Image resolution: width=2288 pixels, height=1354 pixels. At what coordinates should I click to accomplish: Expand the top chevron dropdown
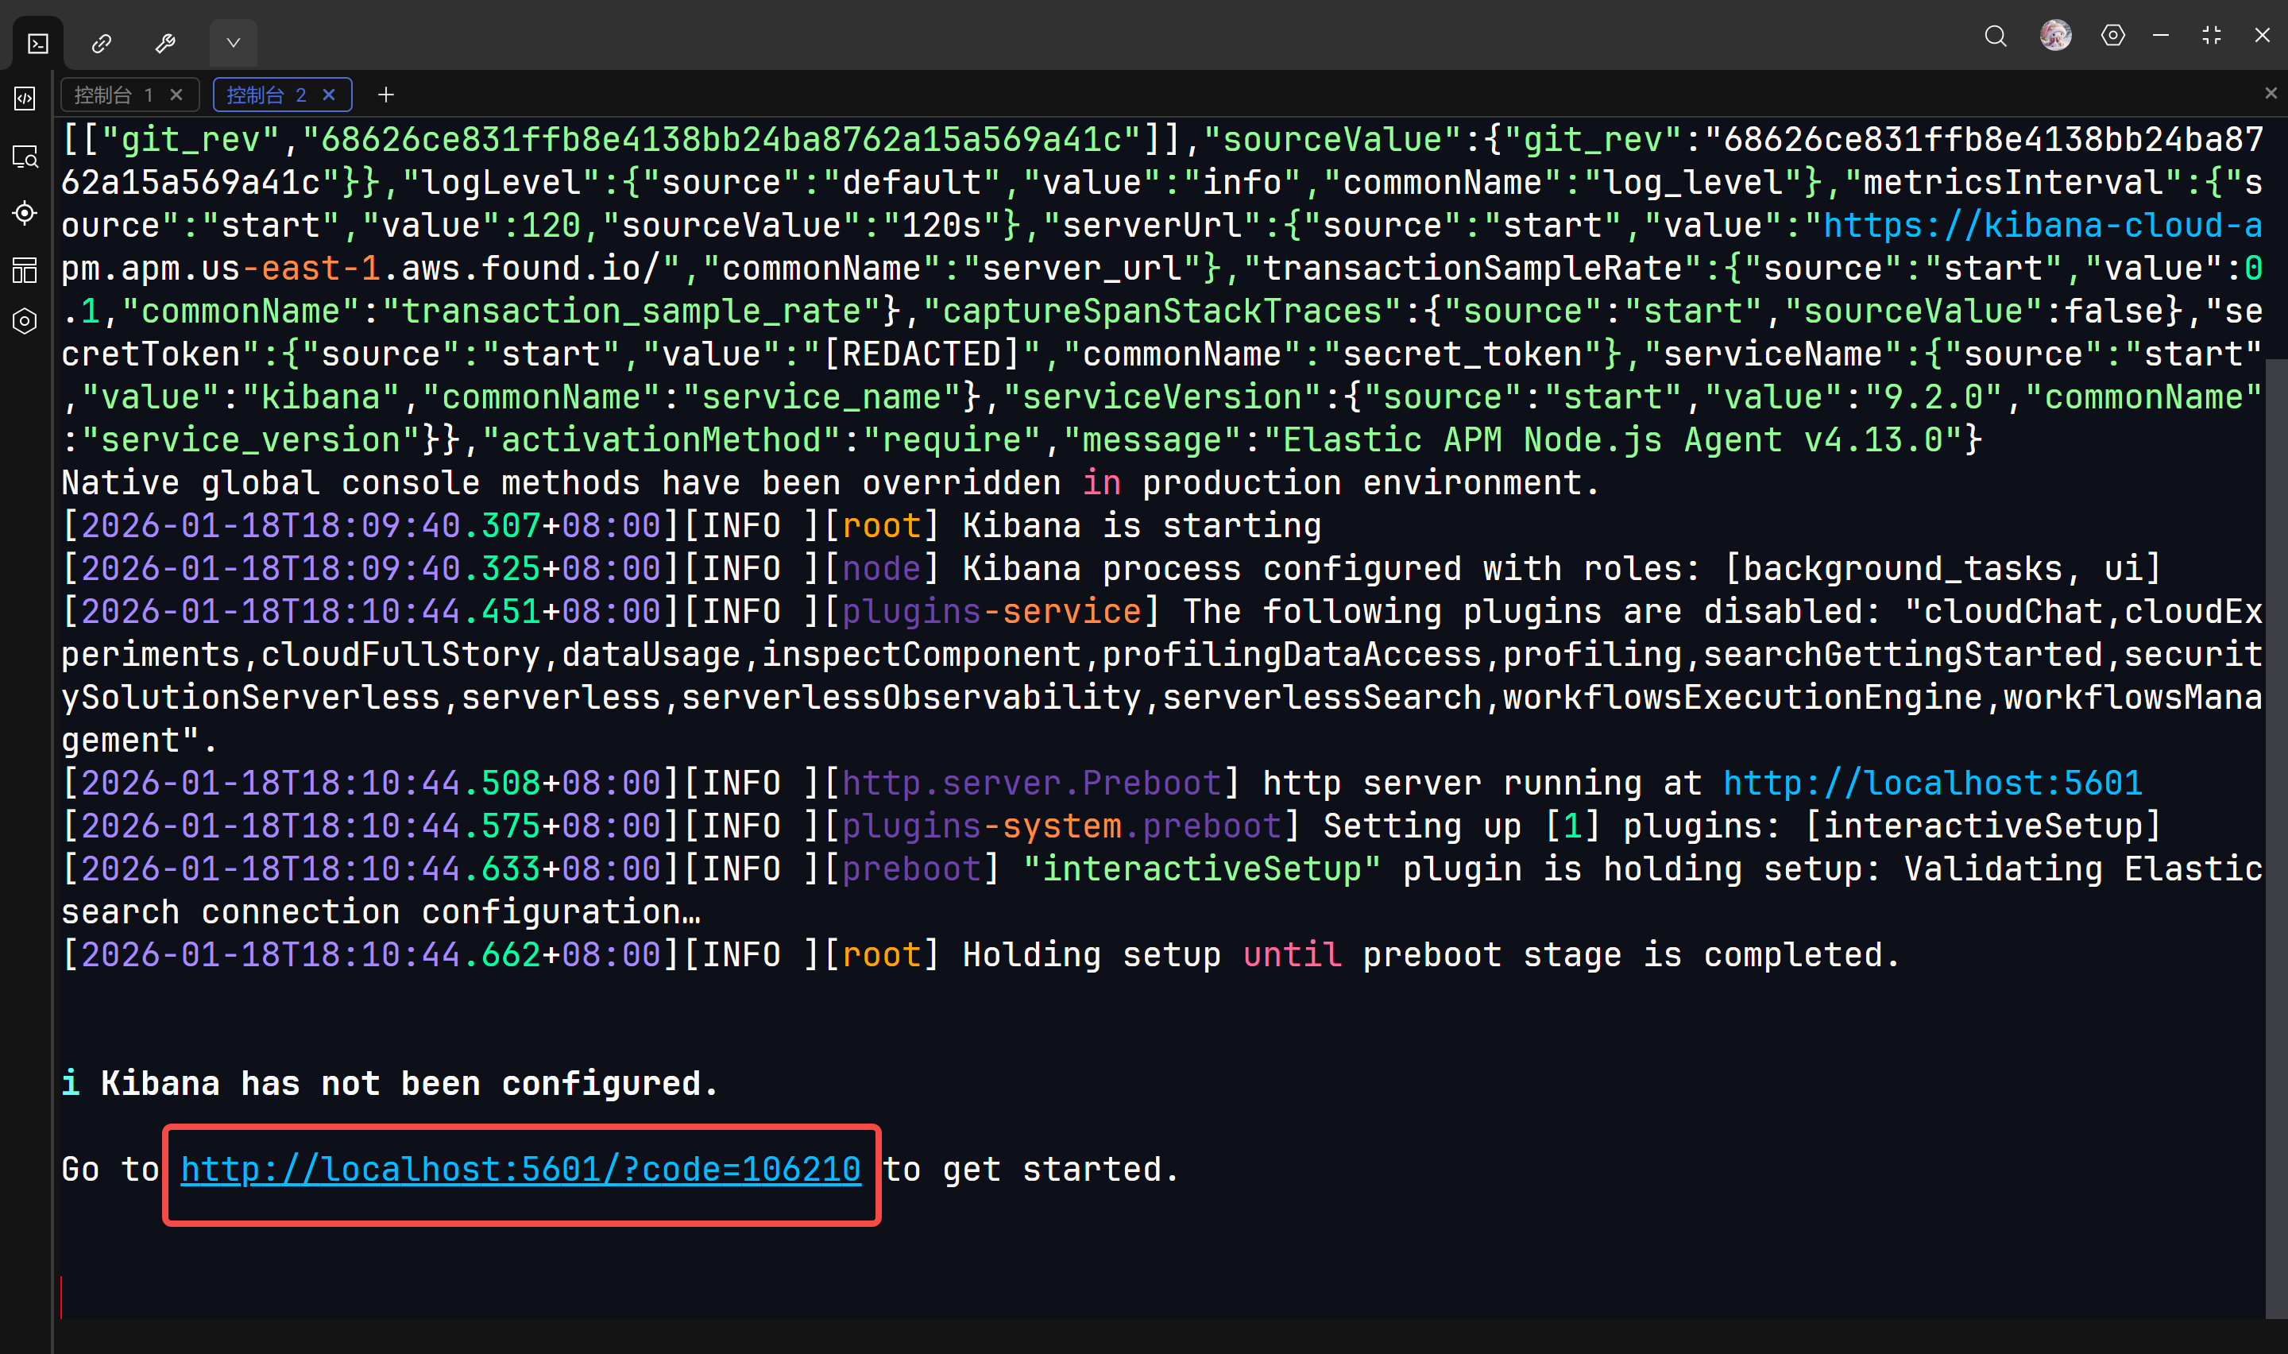(x=234, y=43)
